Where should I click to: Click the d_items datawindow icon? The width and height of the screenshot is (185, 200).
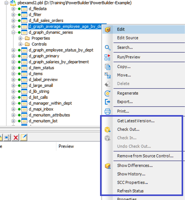point(24,74)
